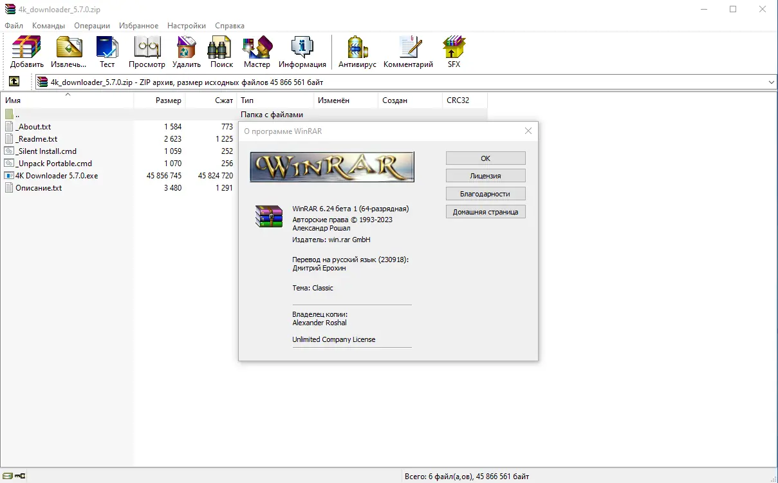Viewport: 778px width, 483px height.
Task: Click the size value 45 856 745
Action: pos(164,176)
